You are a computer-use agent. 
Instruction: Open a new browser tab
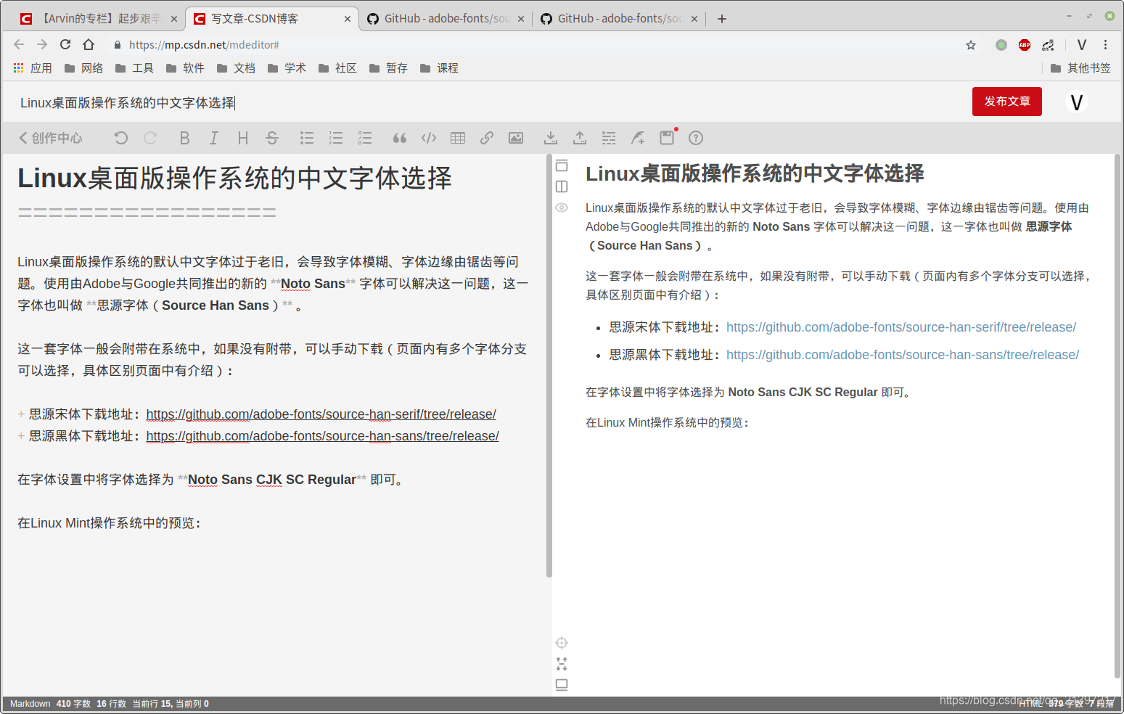coord(722,19)
